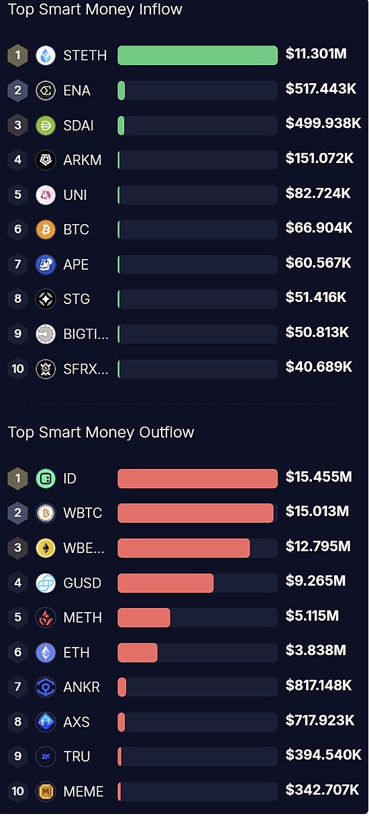Open the SDAI token icon

click(46, 125)
